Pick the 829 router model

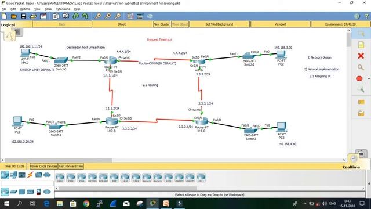point(114,178)
